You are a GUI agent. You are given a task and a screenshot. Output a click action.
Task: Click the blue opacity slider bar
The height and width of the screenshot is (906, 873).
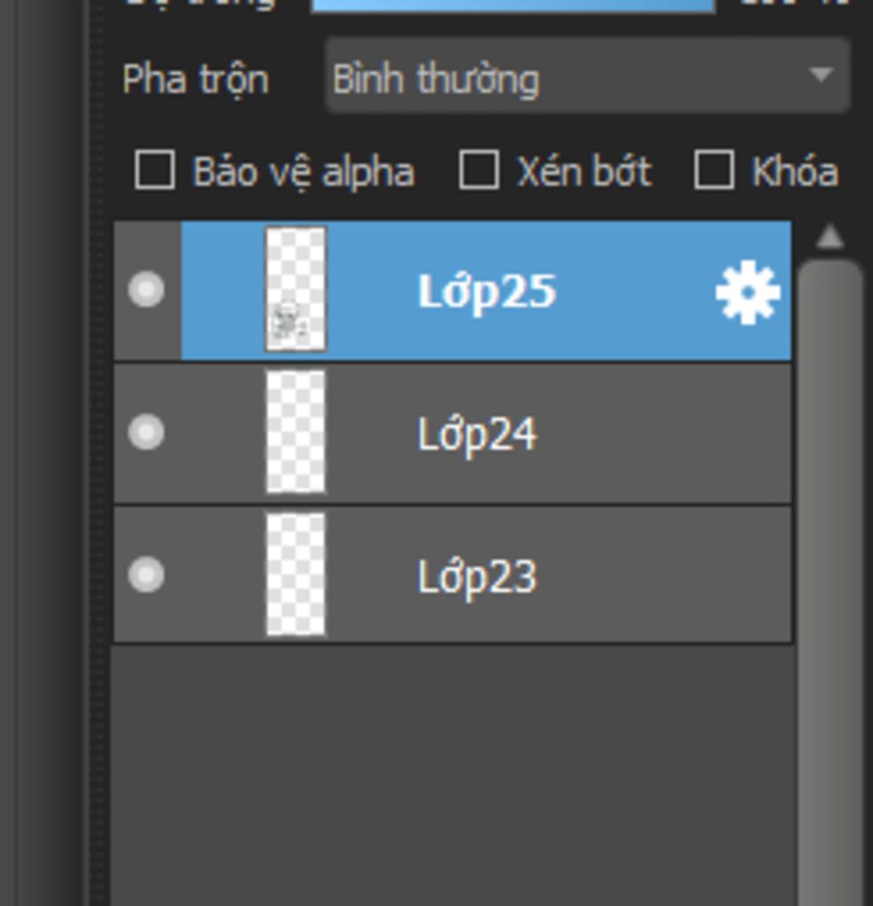512,6
